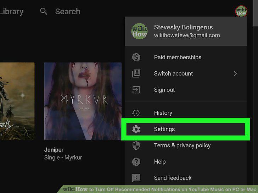Click the large wikiHow avatar in account menu
258x193 pixels.
[139, 31]
